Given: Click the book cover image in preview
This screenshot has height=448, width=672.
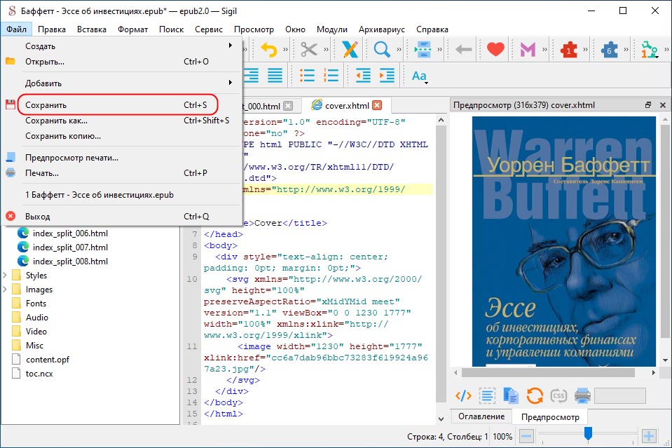Looking at the screenshot, I should 563,241.
